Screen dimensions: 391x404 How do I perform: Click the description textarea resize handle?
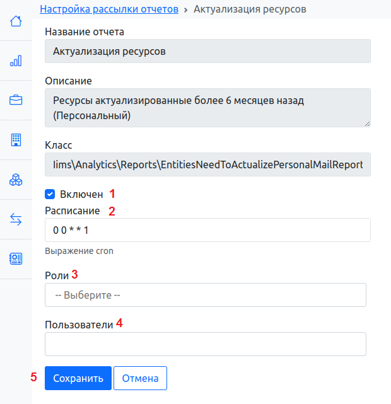pos(367,124)
